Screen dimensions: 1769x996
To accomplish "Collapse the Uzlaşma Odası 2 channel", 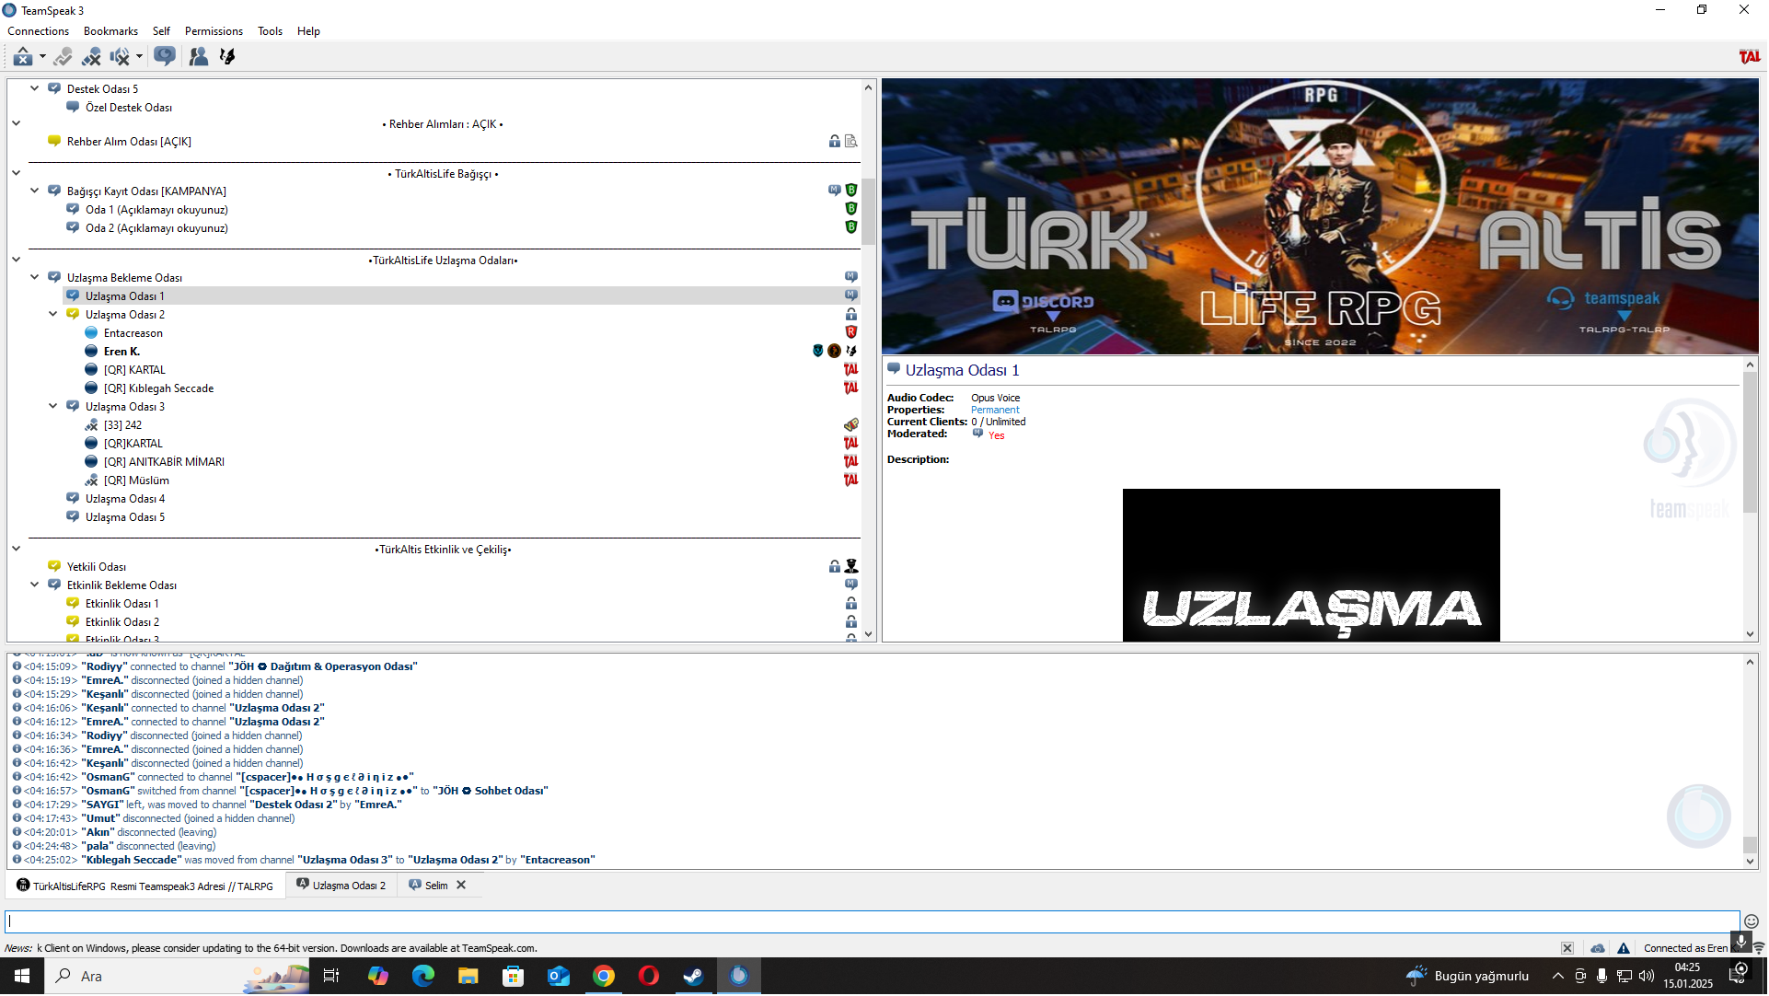I will pyautogui.click(x=53, y=315).
